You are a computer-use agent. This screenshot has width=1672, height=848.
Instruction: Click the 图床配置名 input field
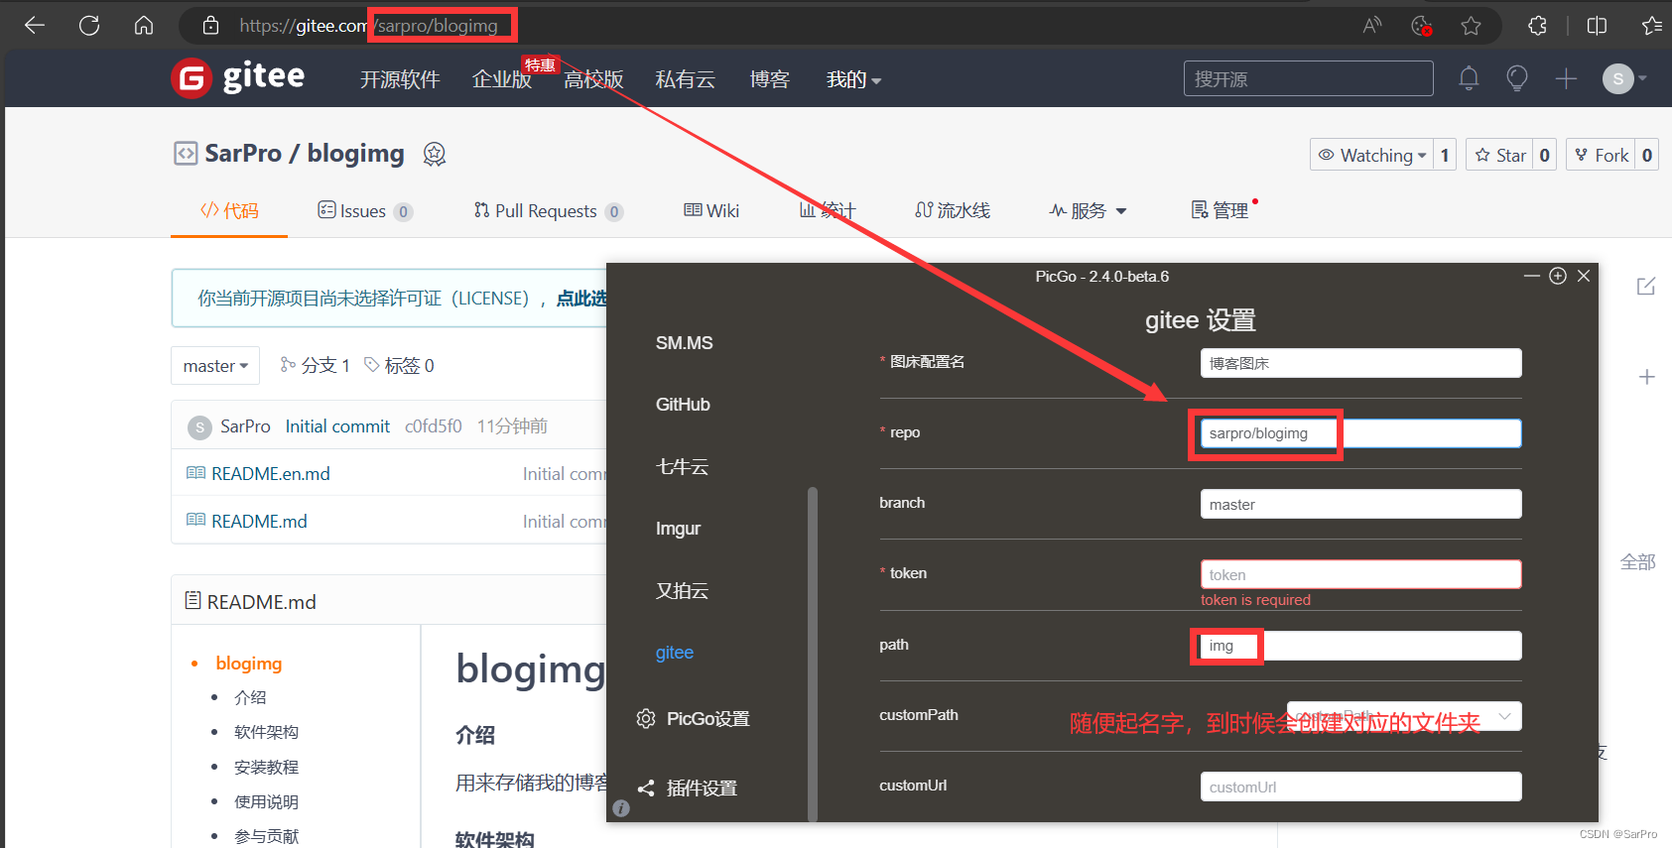click(x=1360, y=363)
